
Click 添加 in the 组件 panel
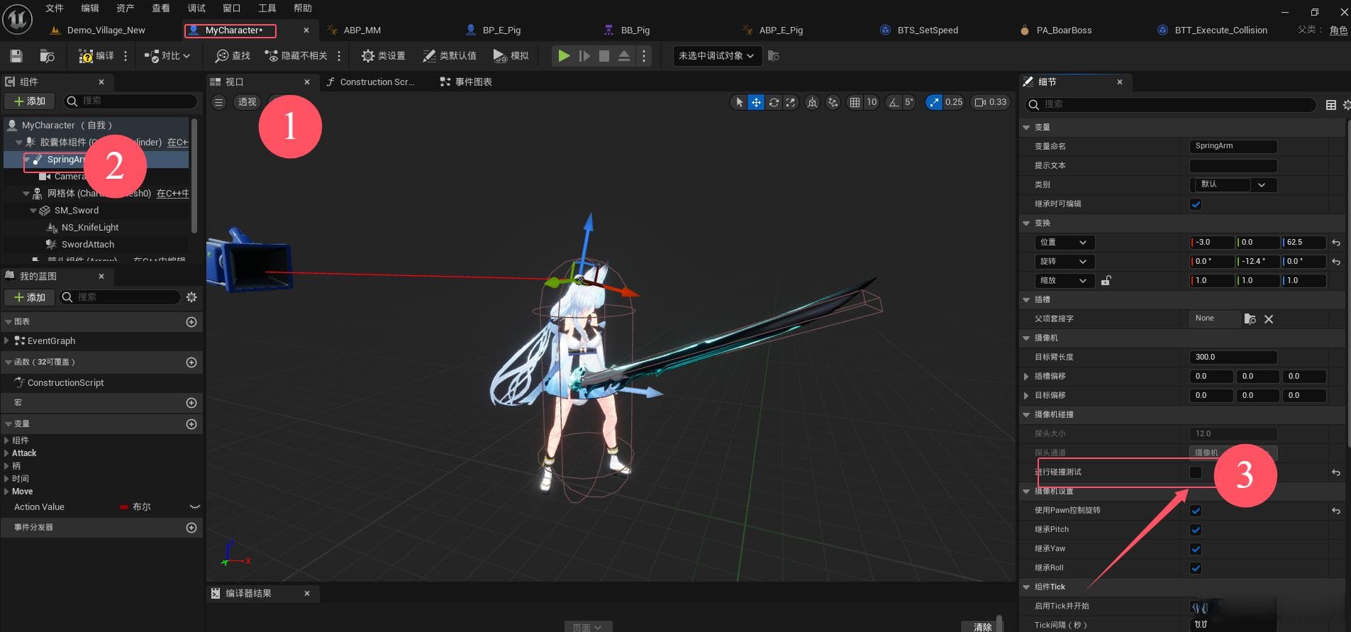[x=30, y=101]
